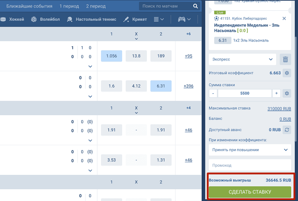298x201 pixels.
Task: Switch to the 1 период tab
Action: 68,6
